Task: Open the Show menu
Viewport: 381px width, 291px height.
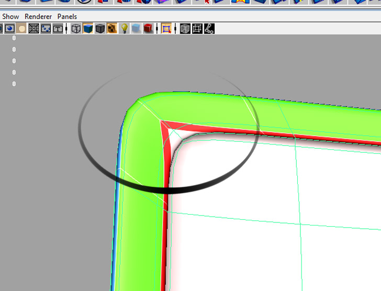Action: 10,17
